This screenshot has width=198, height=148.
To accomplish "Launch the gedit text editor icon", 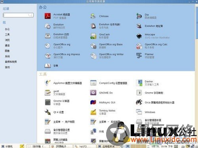I will 48,93.
